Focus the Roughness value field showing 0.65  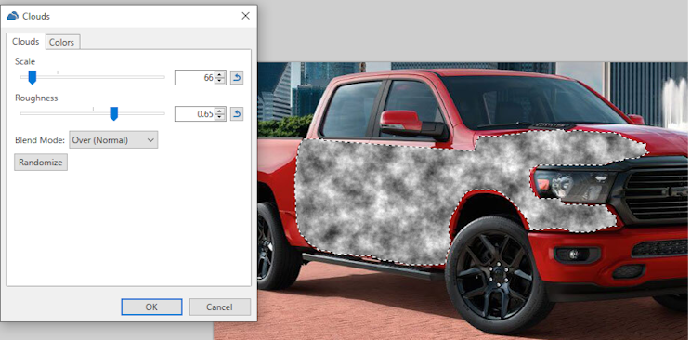click(195, 113)
